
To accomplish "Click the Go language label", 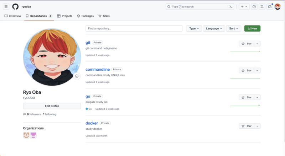I will pyautogui.click(x=89, y=109).
